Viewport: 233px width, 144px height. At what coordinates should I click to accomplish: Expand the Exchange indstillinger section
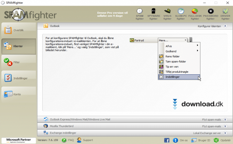point(226,133)
